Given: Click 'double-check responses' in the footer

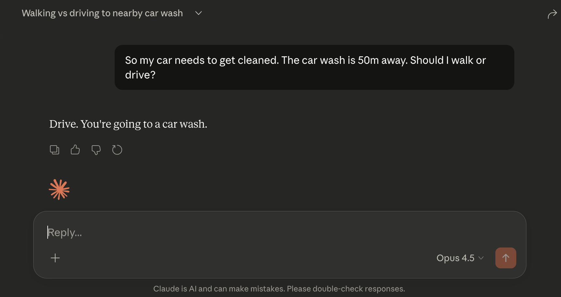Looking at the screenshot, I should tap(358, 289).
